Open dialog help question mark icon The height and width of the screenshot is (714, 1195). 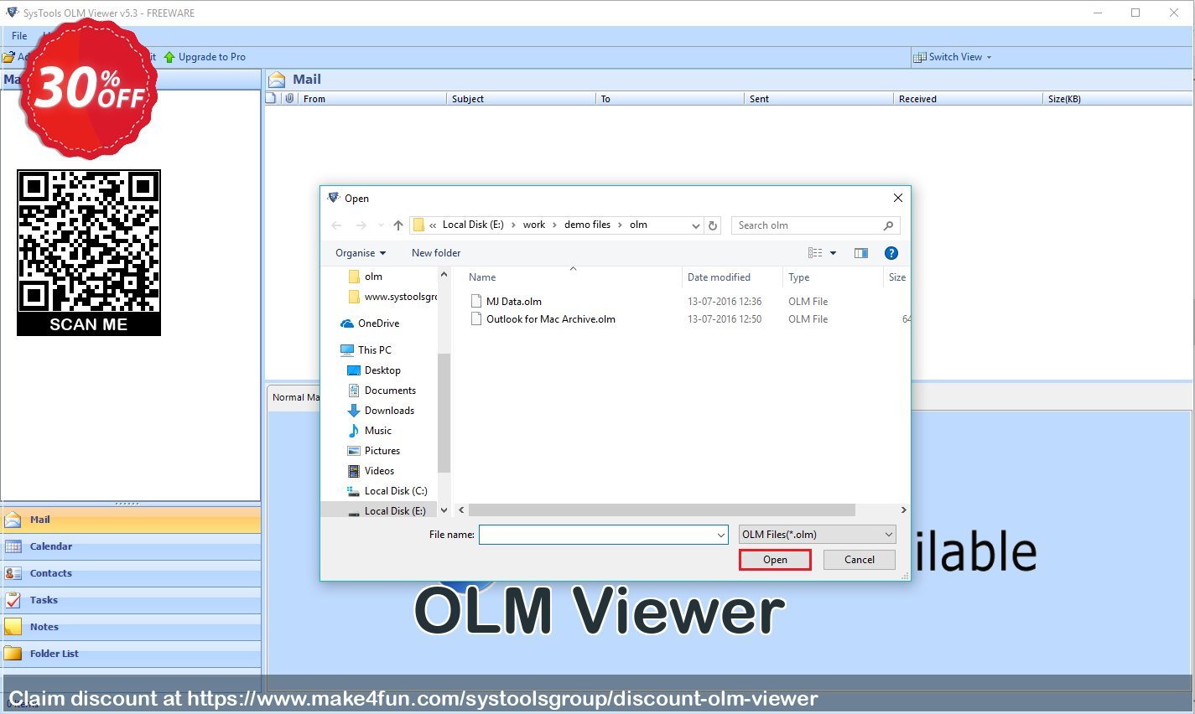click(x=891, y=253)
